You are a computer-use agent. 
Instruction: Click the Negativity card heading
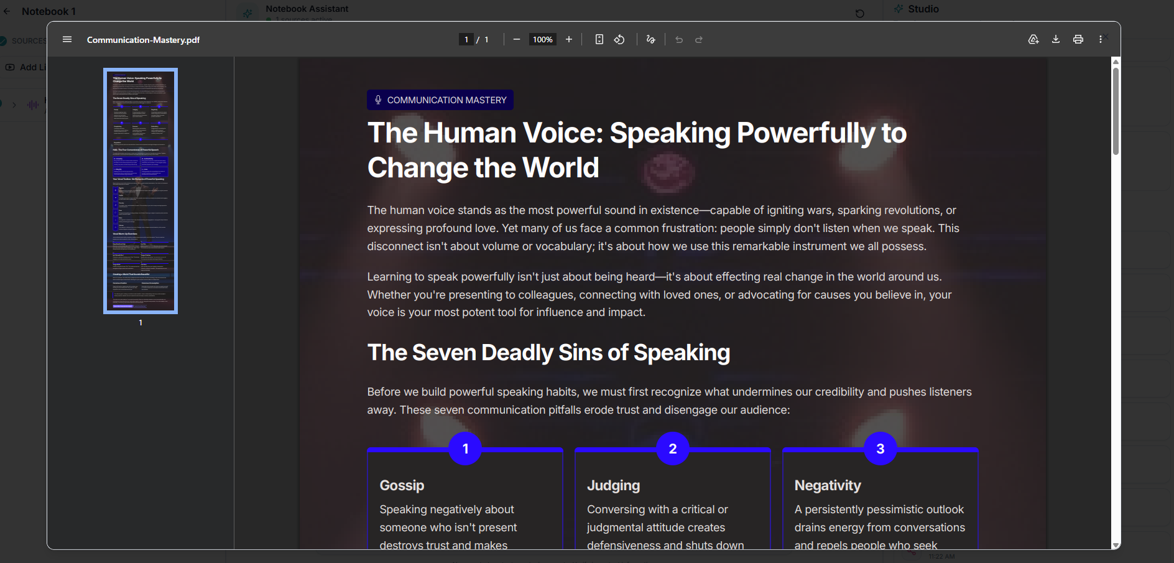(x=828, y=485)
